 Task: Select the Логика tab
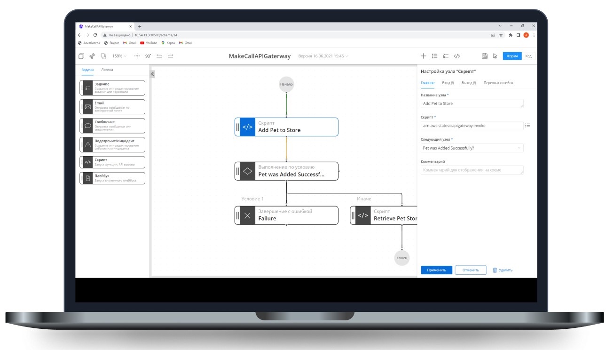[107, 70]
